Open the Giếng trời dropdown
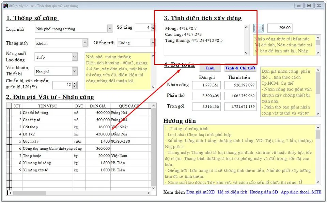Screen dimensions: 327x203 153,43
